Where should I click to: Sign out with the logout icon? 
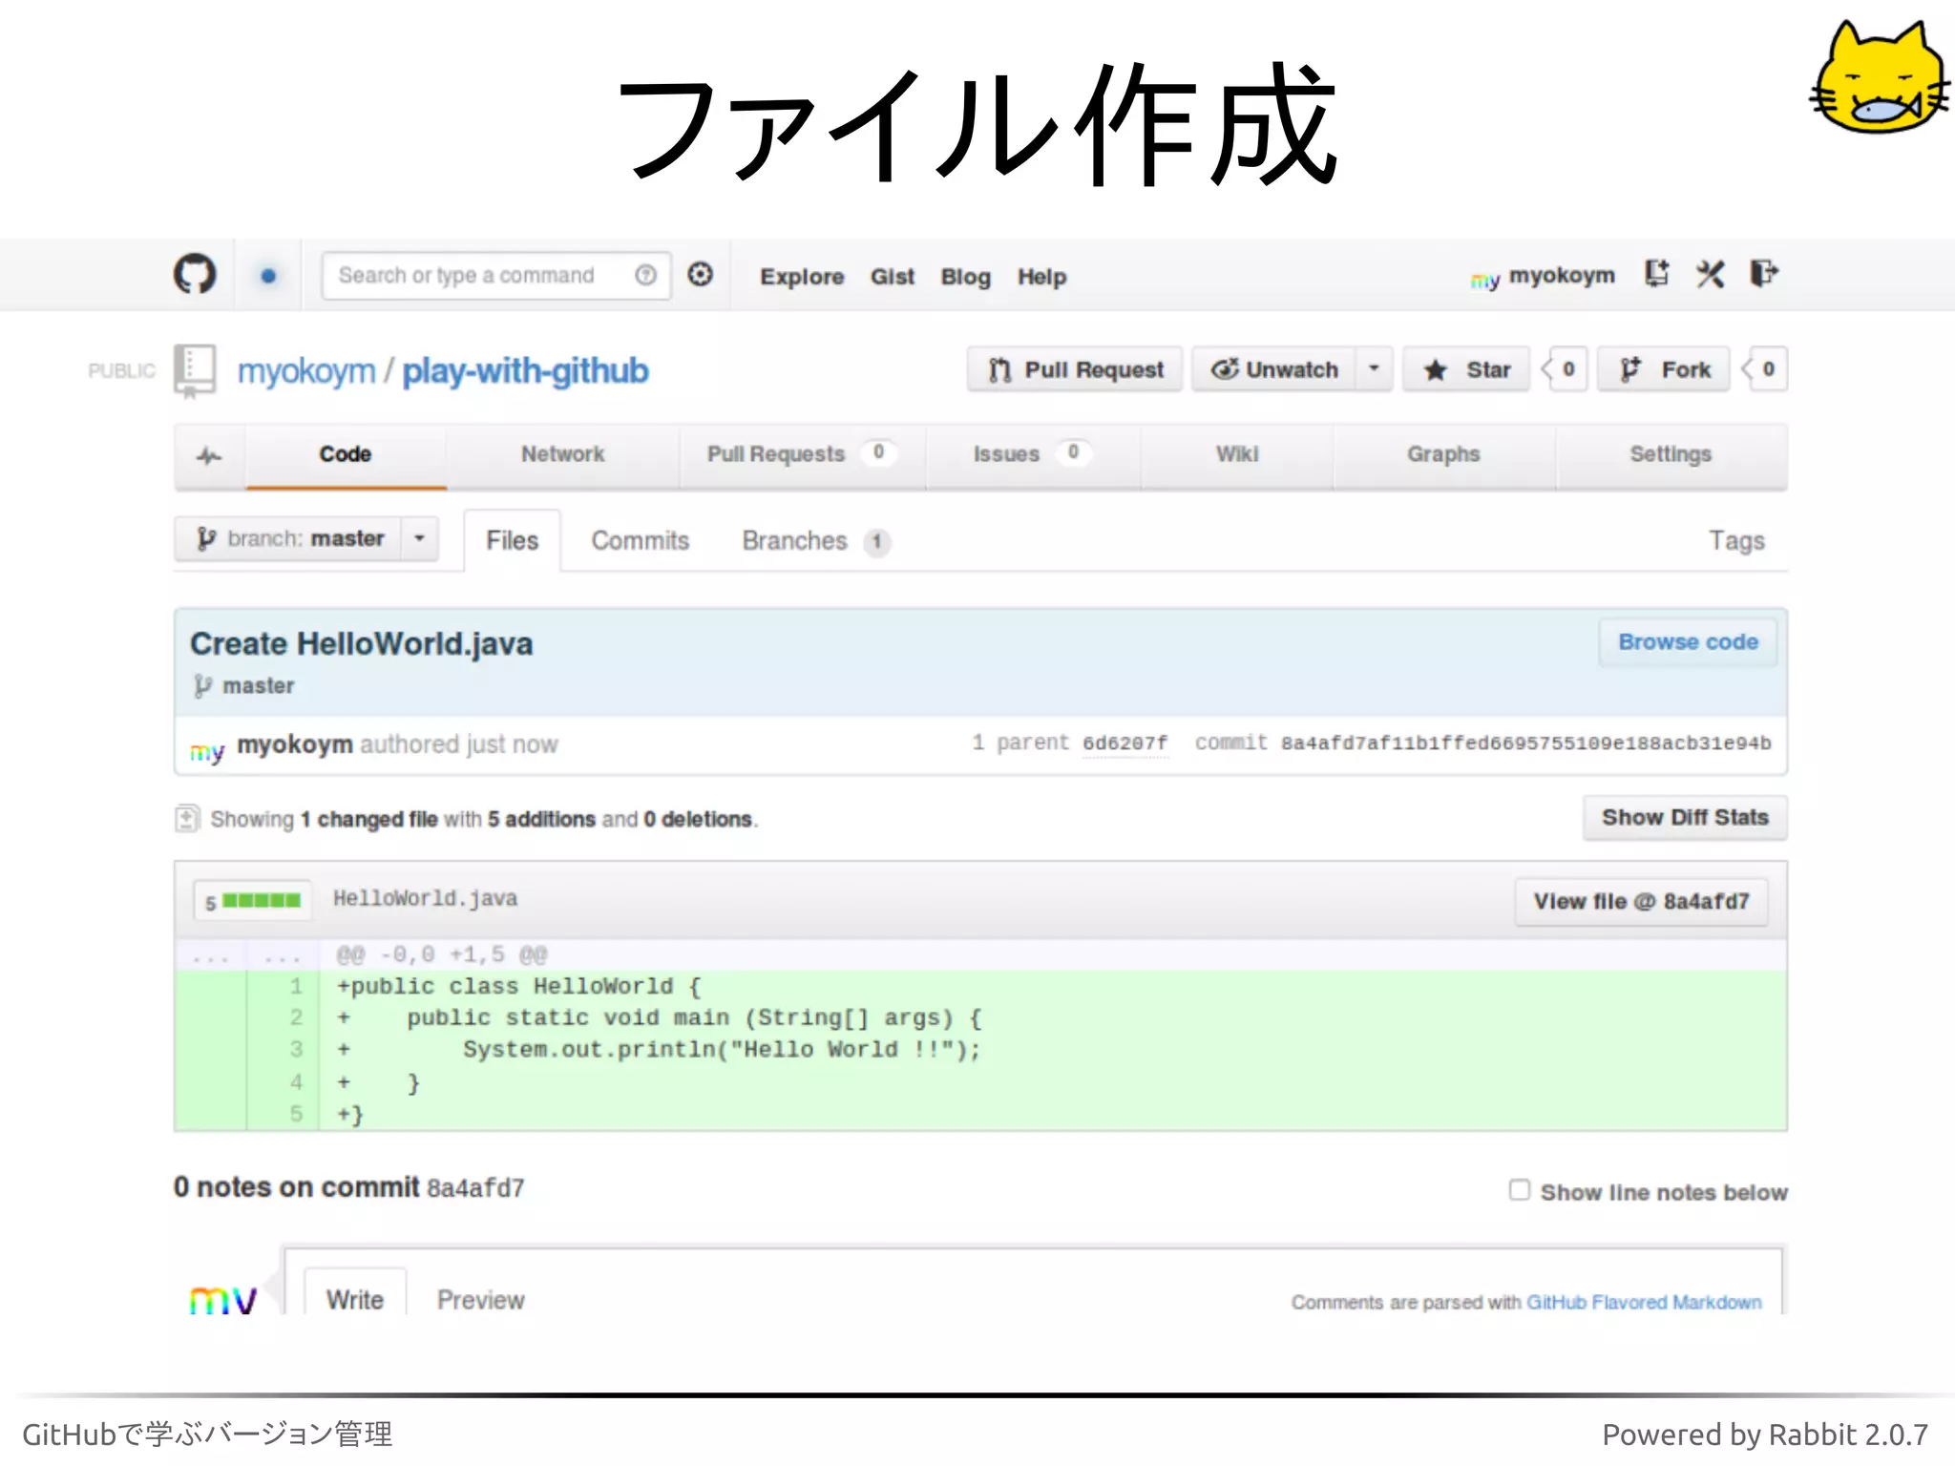pyautogui.click(x=1764, y=274)
